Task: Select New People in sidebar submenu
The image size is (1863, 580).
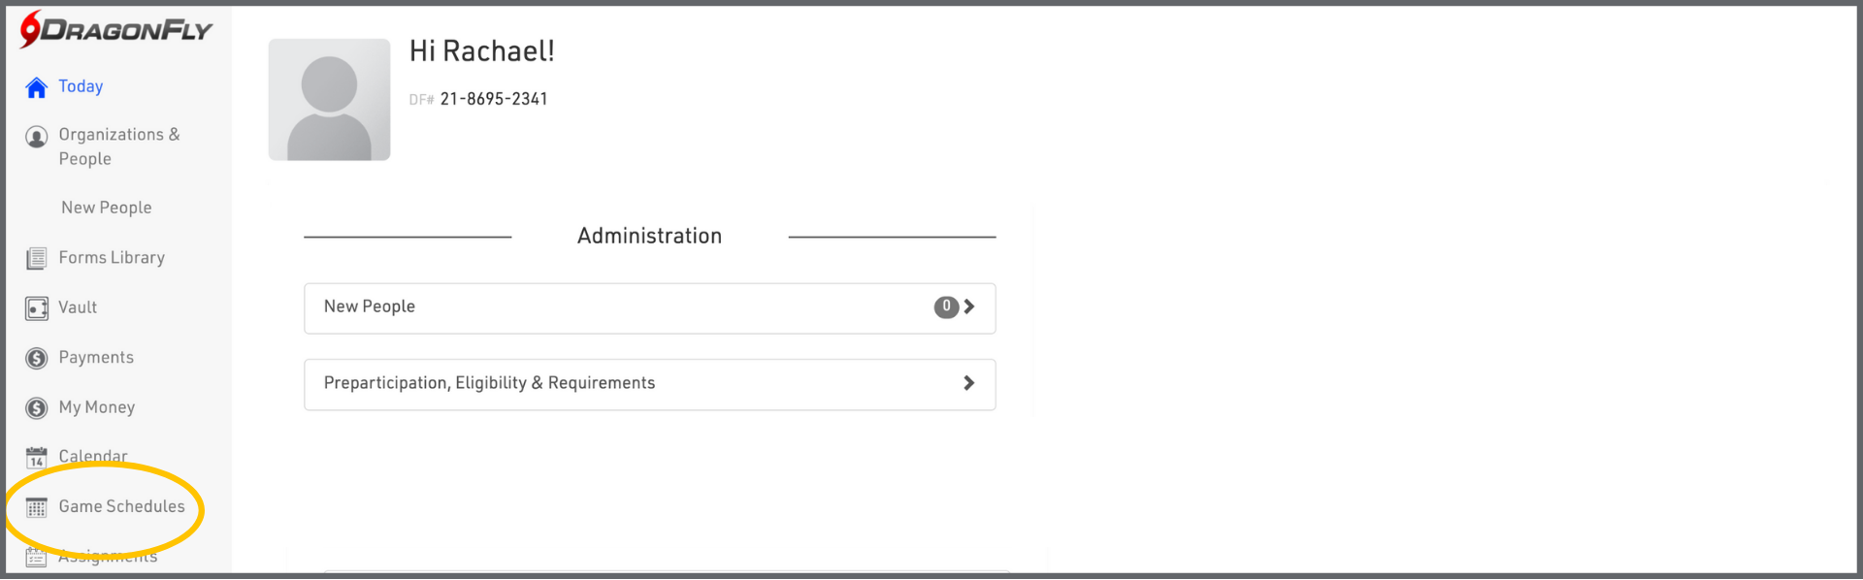Action: 107,208
